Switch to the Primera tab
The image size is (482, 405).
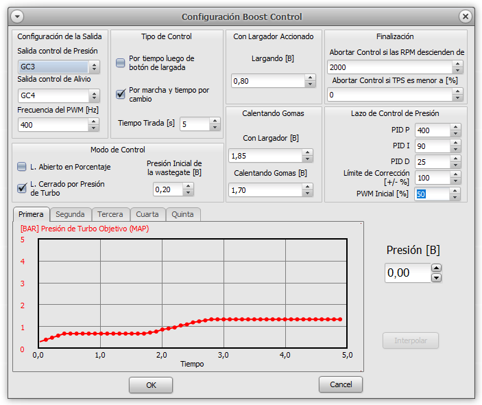coord(31,214)
